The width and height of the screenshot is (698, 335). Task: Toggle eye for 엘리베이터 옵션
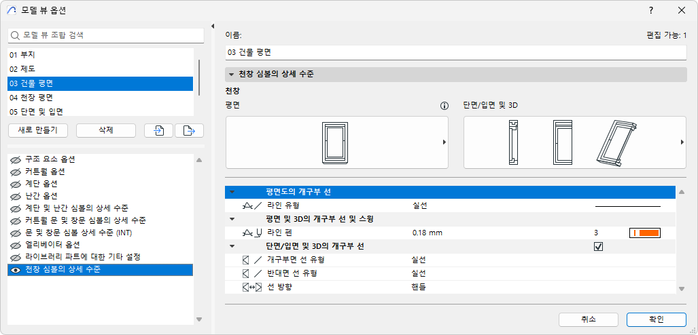coord(16,245)
